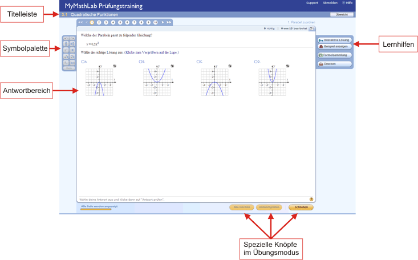Open Interaktive Lösung help
The height and width of the screenshot is (260, 418).
335,40
